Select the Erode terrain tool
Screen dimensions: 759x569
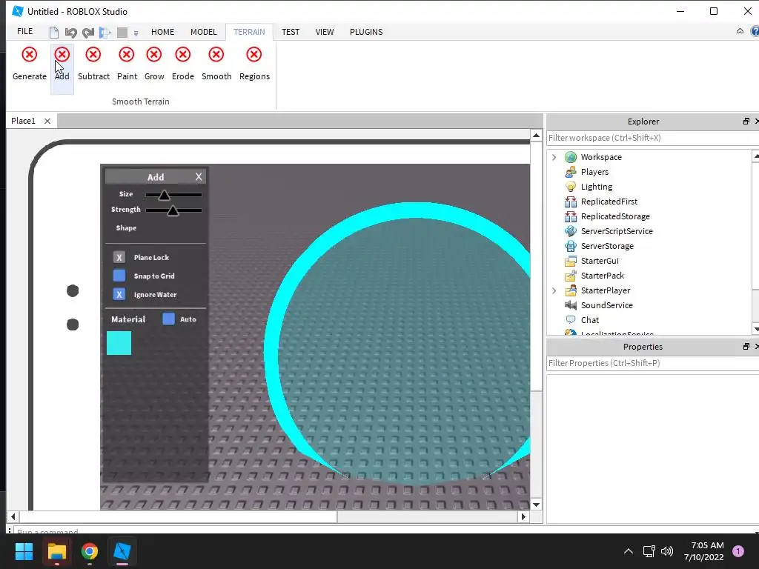coord(182,64)
